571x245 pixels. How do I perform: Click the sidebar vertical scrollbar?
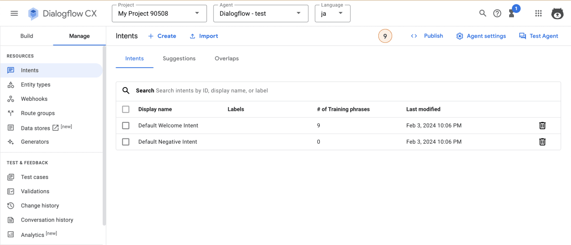[104, 136]
